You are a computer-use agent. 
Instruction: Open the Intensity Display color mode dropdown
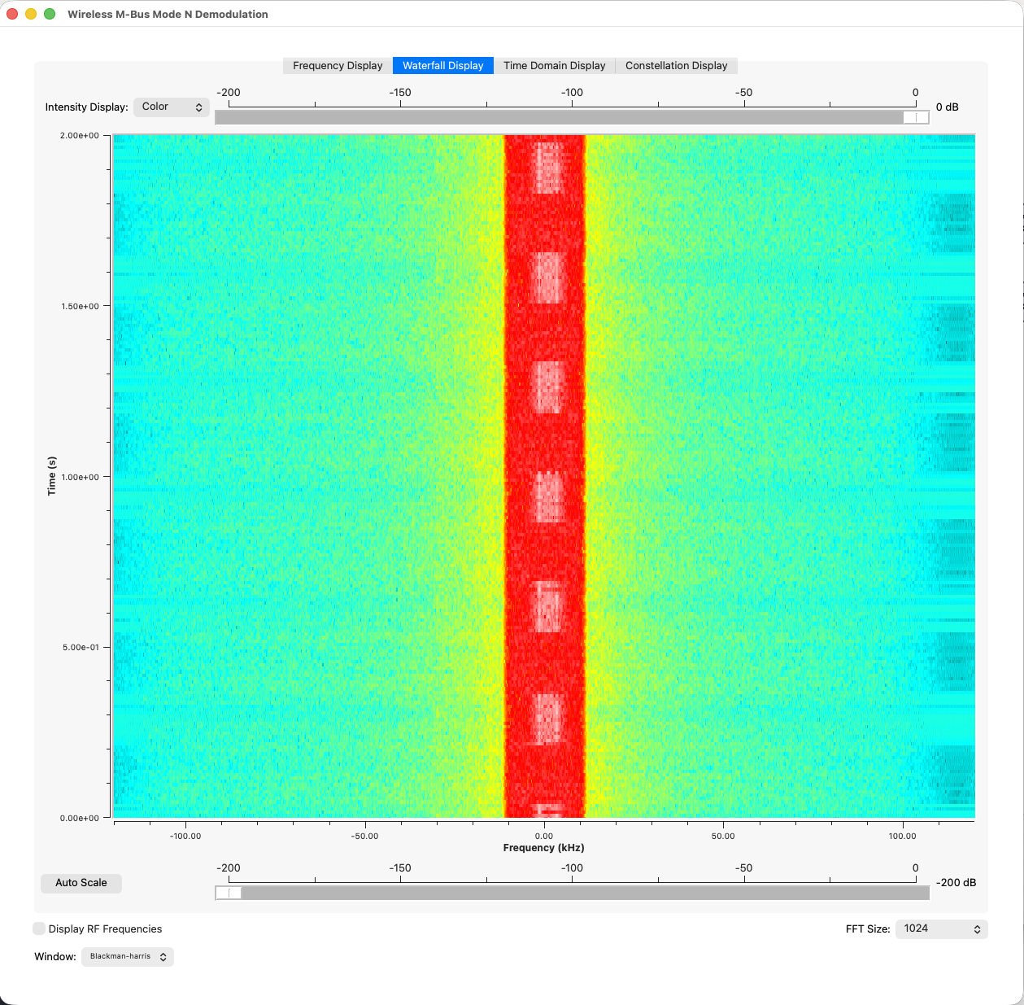point(171,107)
